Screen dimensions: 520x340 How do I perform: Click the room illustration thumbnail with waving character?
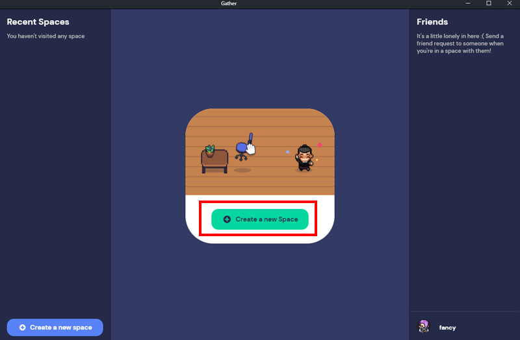click(x=259, y=152)
